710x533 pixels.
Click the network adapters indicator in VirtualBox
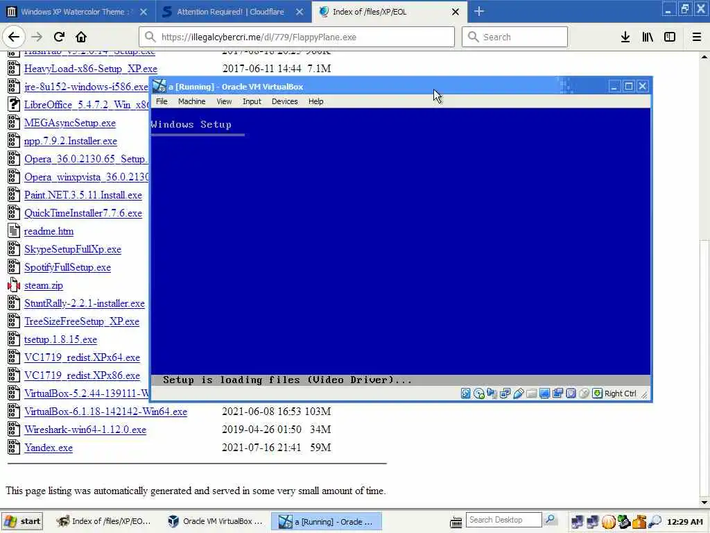505,394
